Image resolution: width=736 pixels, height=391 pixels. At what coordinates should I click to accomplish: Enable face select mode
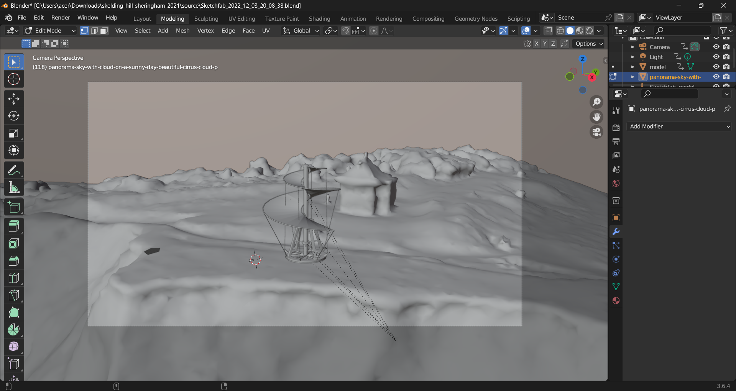coord(104,31)
